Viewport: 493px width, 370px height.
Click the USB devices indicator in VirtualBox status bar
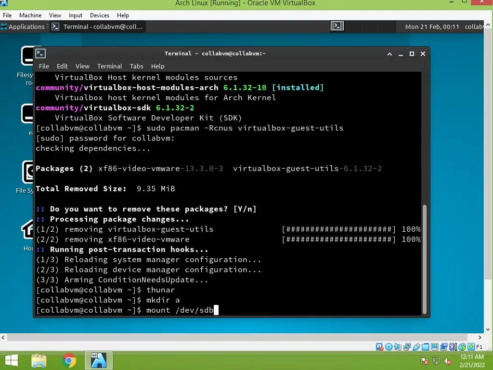[x=416, y=347]
